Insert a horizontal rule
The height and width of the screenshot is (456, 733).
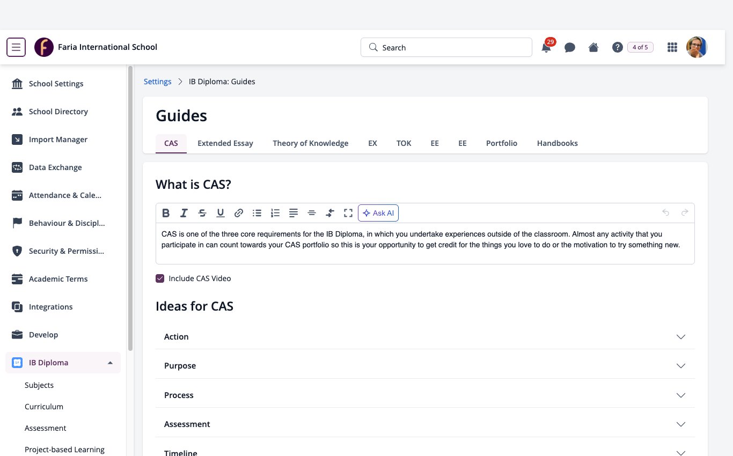pyautogui.click(x=312, y=213)
